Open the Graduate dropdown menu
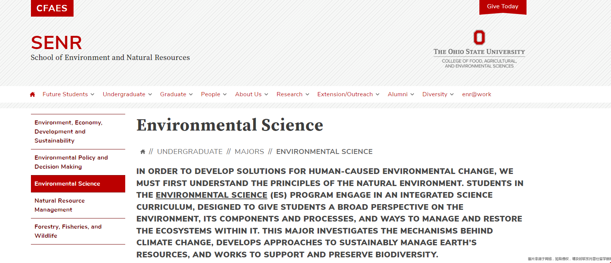The width and height of the screenshot is (611, 263). point(176,94)
